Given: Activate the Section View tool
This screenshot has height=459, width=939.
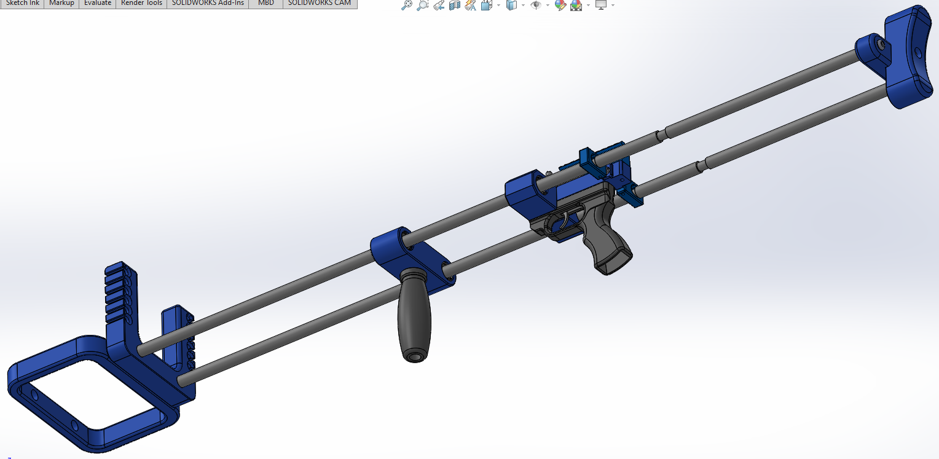Looking at the screenshot, I should 455,5.
